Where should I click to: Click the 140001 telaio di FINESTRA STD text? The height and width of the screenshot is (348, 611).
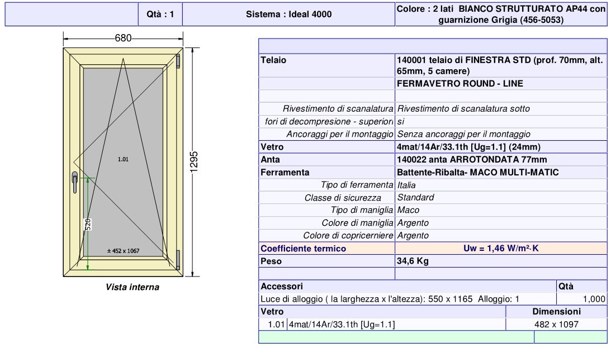[500, 66]
